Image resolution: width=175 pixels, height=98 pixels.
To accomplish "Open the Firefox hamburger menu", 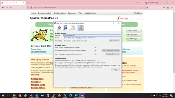I will [x=172, y=7].
